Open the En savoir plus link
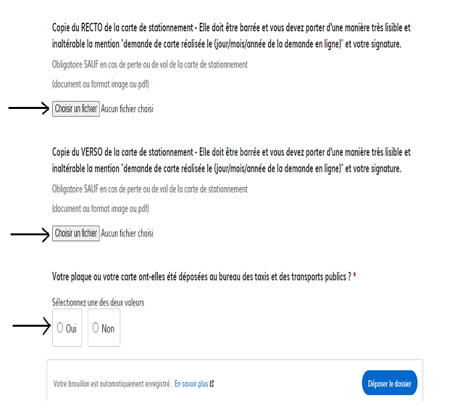 (191, 384)
